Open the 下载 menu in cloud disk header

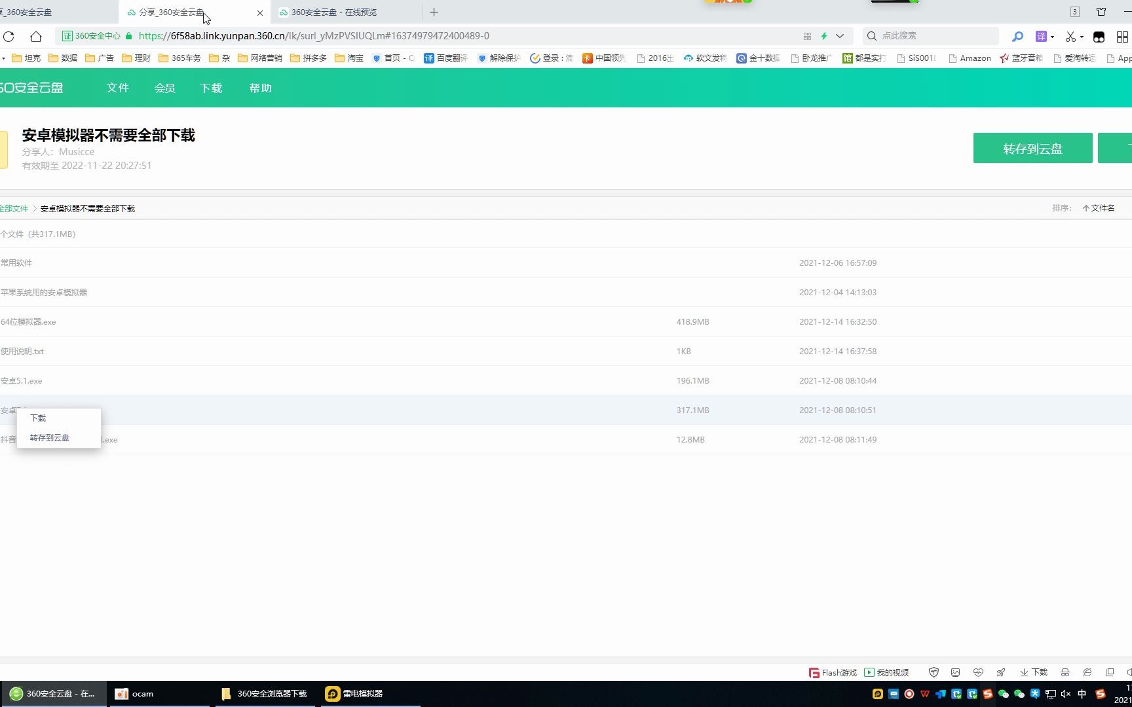(x=211, y=88)
